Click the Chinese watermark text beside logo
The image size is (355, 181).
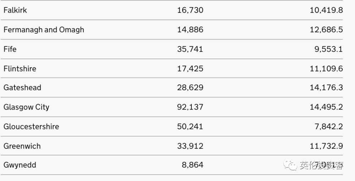click(322, 165)
